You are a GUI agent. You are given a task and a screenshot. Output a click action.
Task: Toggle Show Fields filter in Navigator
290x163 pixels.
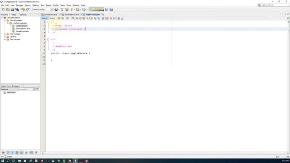pyautogui.click(x=8, y=153)
